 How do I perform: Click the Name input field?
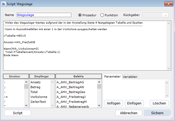pyautogui.click(x=44, y=15)
